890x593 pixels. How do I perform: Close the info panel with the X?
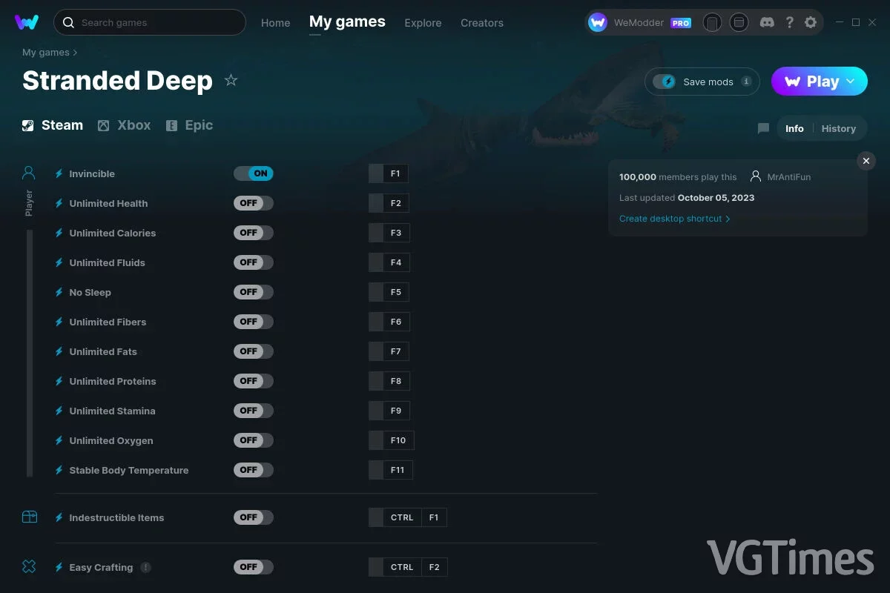(x=866, y=161)
